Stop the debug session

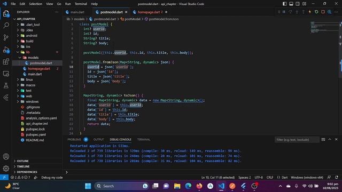tap(323, 12)
